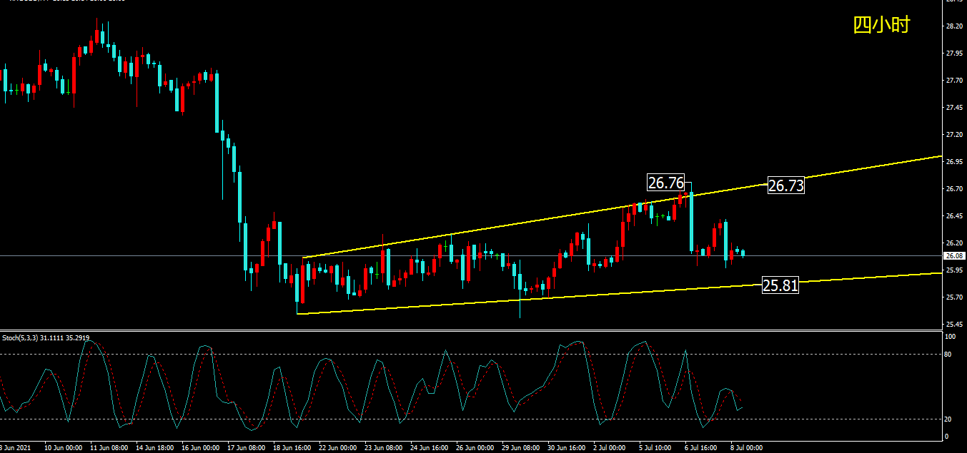Click the 17 Jun 08:00 time label
Viewport: 967px width, 453px height.
[247, 448]
